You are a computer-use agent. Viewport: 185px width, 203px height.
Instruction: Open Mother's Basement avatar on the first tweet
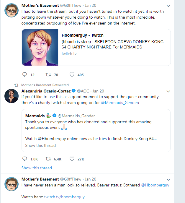(12, 10)
